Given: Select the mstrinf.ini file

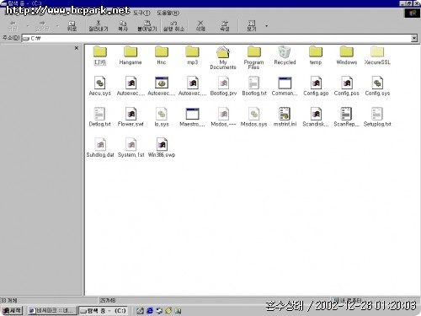Looking at the screenshot, I should coord(285,117).
